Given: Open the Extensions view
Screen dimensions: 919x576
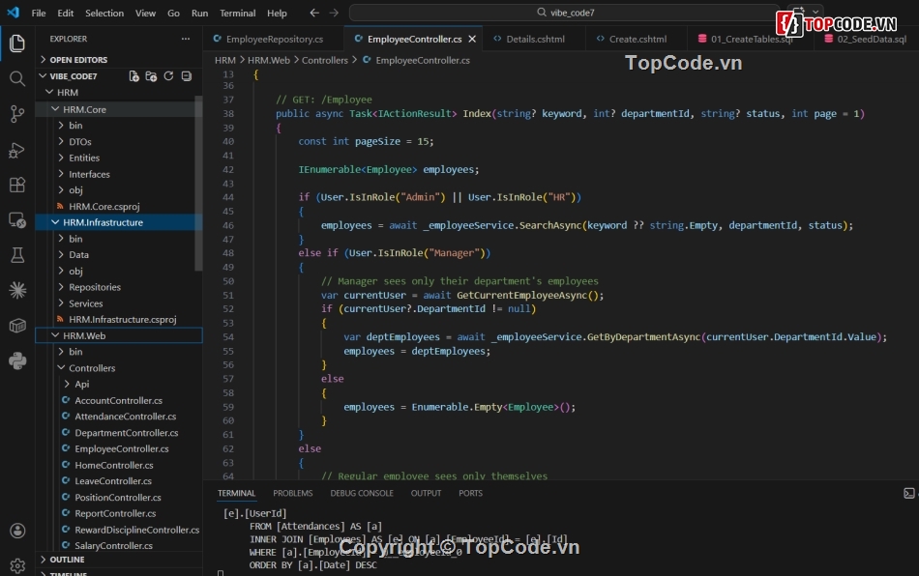Looking at the screenshot, I should point(16,184).
